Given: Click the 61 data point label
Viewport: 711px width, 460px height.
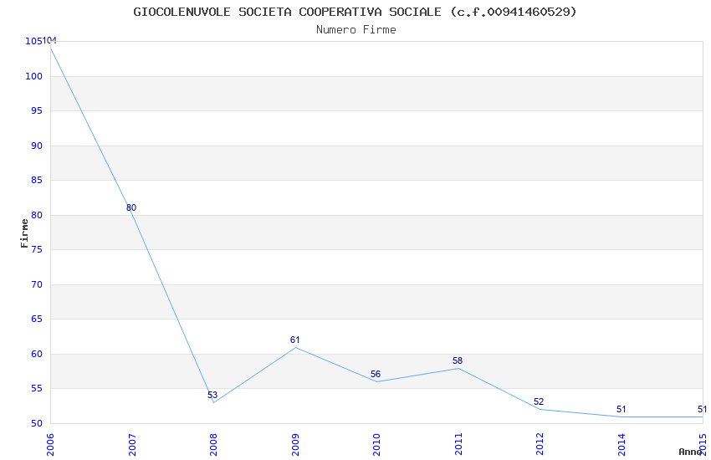Looking at the screenshot, I should coord(294,340).
